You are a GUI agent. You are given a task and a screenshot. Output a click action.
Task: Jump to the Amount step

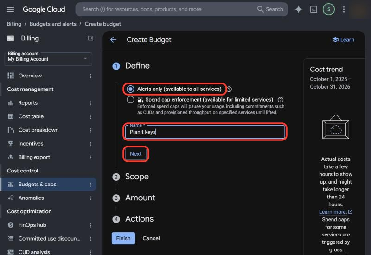pos(140,198)
